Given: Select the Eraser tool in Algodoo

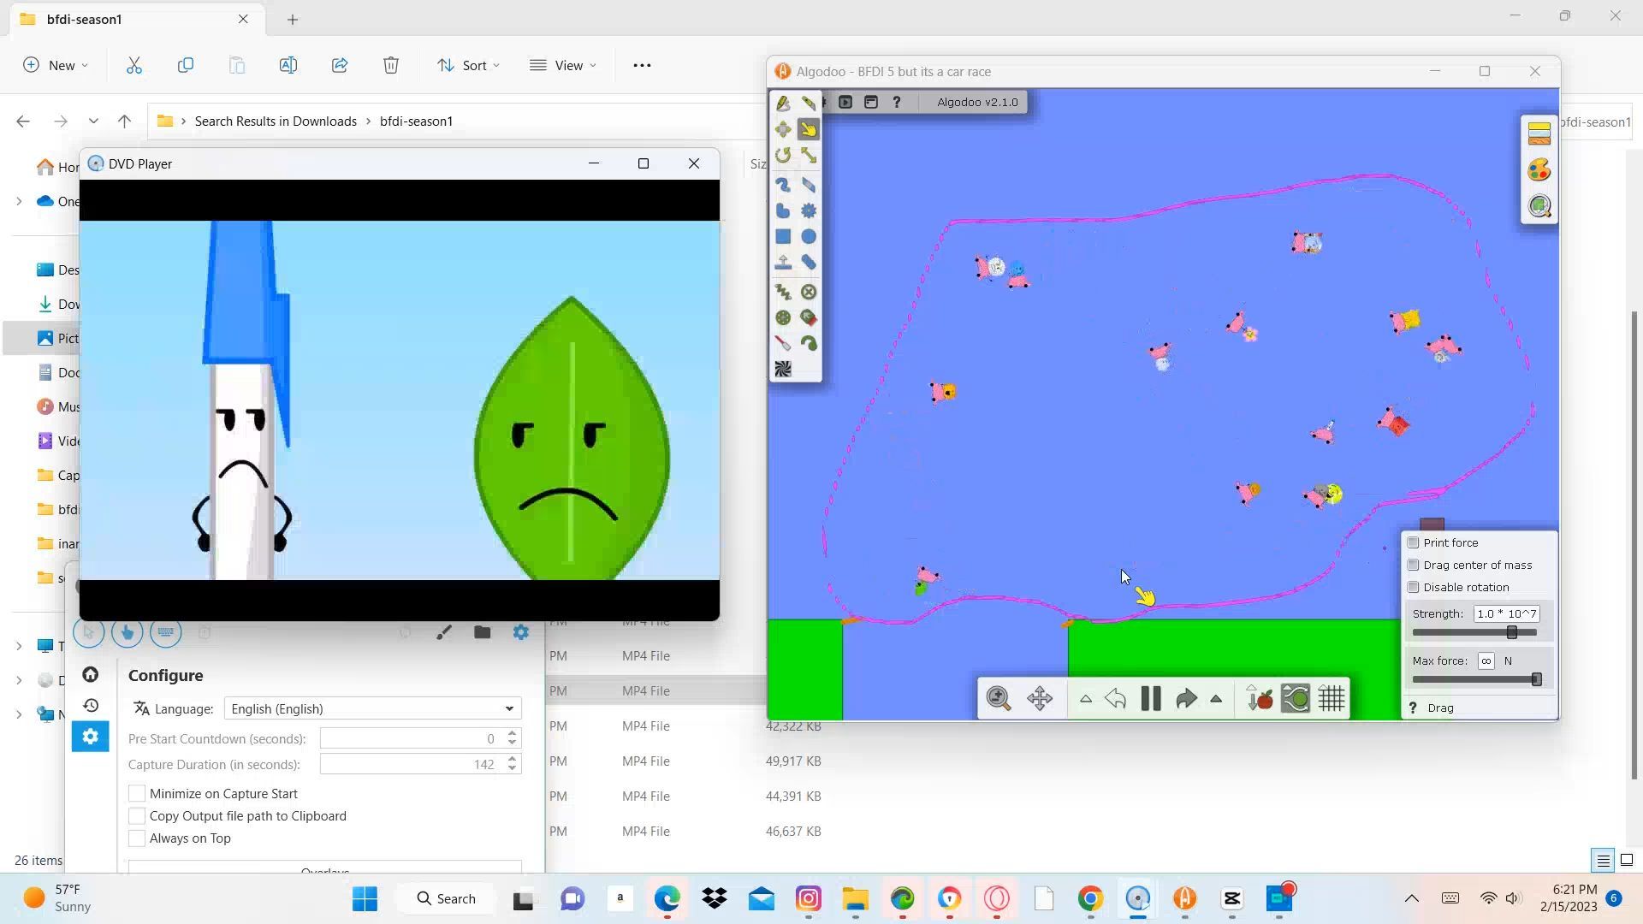Looking at the screenshot, I should point(809,185).
